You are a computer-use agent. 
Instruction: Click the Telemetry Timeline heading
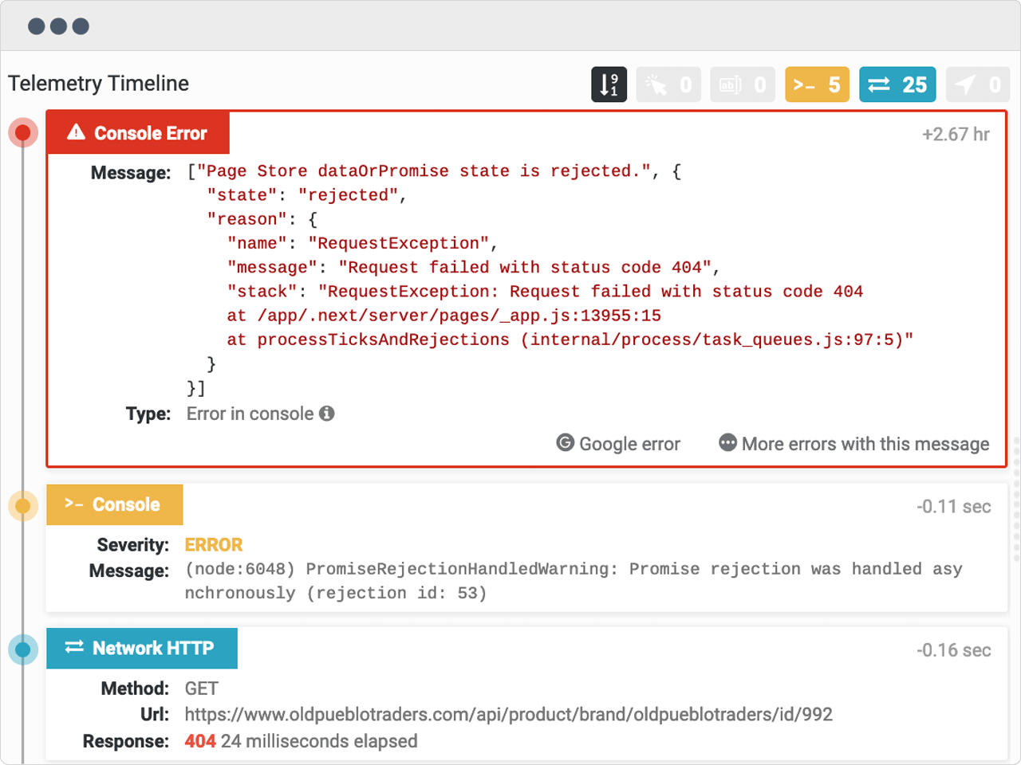99,84
